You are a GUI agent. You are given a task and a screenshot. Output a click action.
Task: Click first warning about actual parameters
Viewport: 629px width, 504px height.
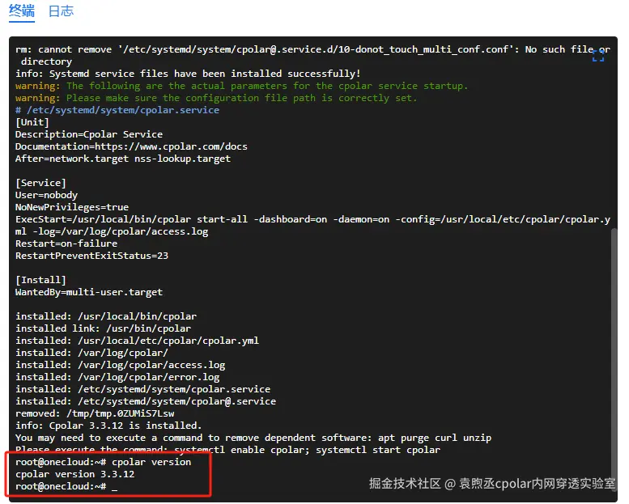[241, 86]
